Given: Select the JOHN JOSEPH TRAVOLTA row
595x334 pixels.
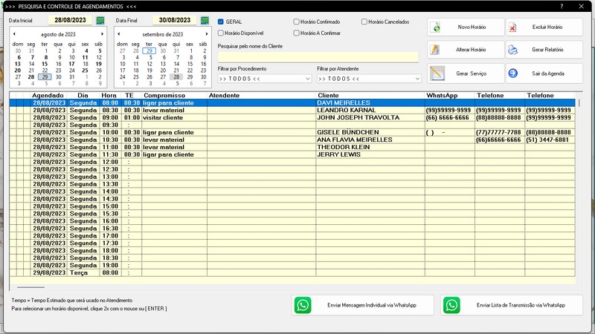Looking at the screenshot, I should click(292, 117).
